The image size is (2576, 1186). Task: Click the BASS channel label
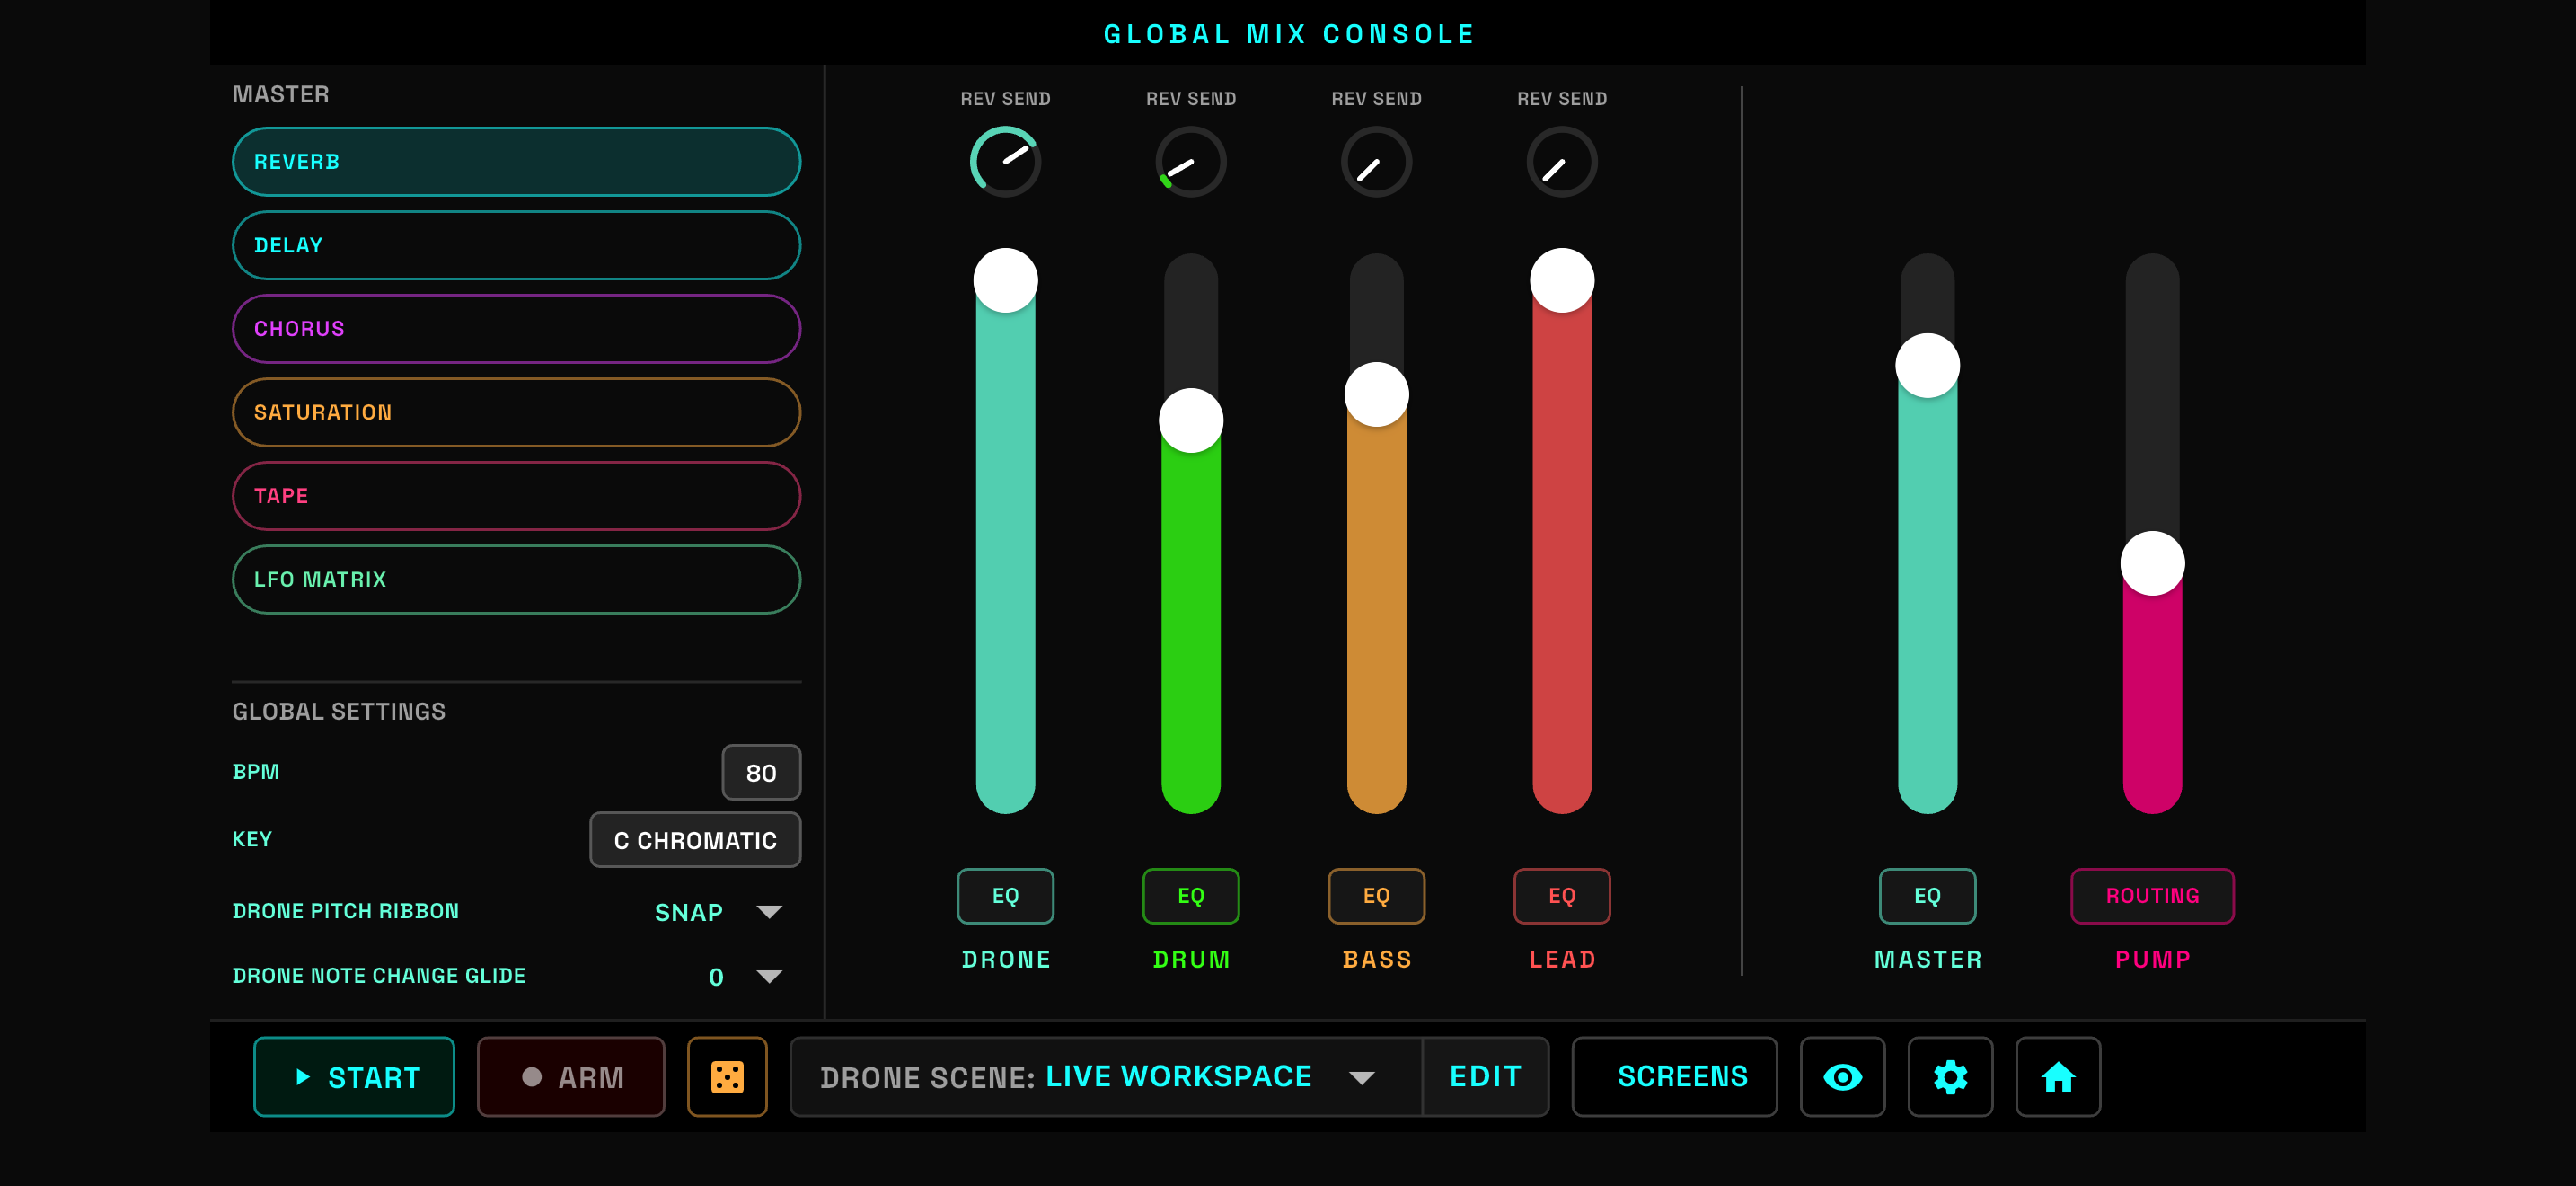pos(1376,960)
